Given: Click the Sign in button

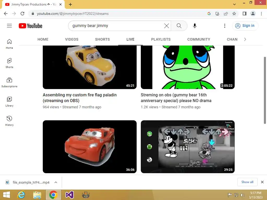Looking at the screenshot, I should pos(245,26).
